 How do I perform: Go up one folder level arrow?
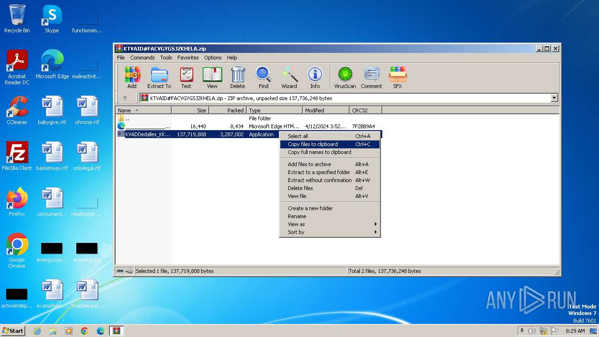124,98
